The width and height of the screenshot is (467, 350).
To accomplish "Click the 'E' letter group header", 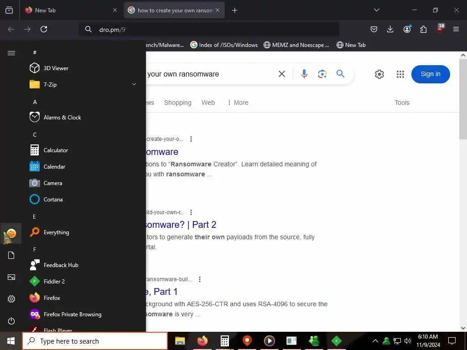I will coord(34,216).
